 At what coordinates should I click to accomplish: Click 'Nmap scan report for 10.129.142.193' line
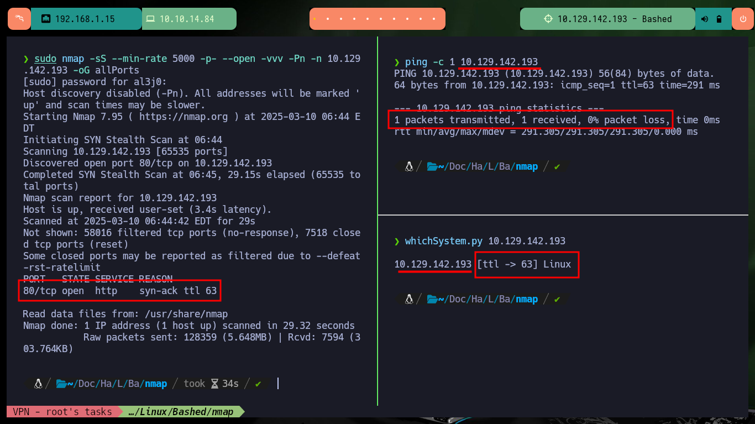coord(120,198)
